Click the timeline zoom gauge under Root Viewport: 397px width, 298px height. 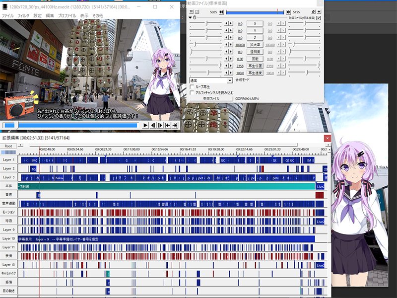(x=8, y=152)
